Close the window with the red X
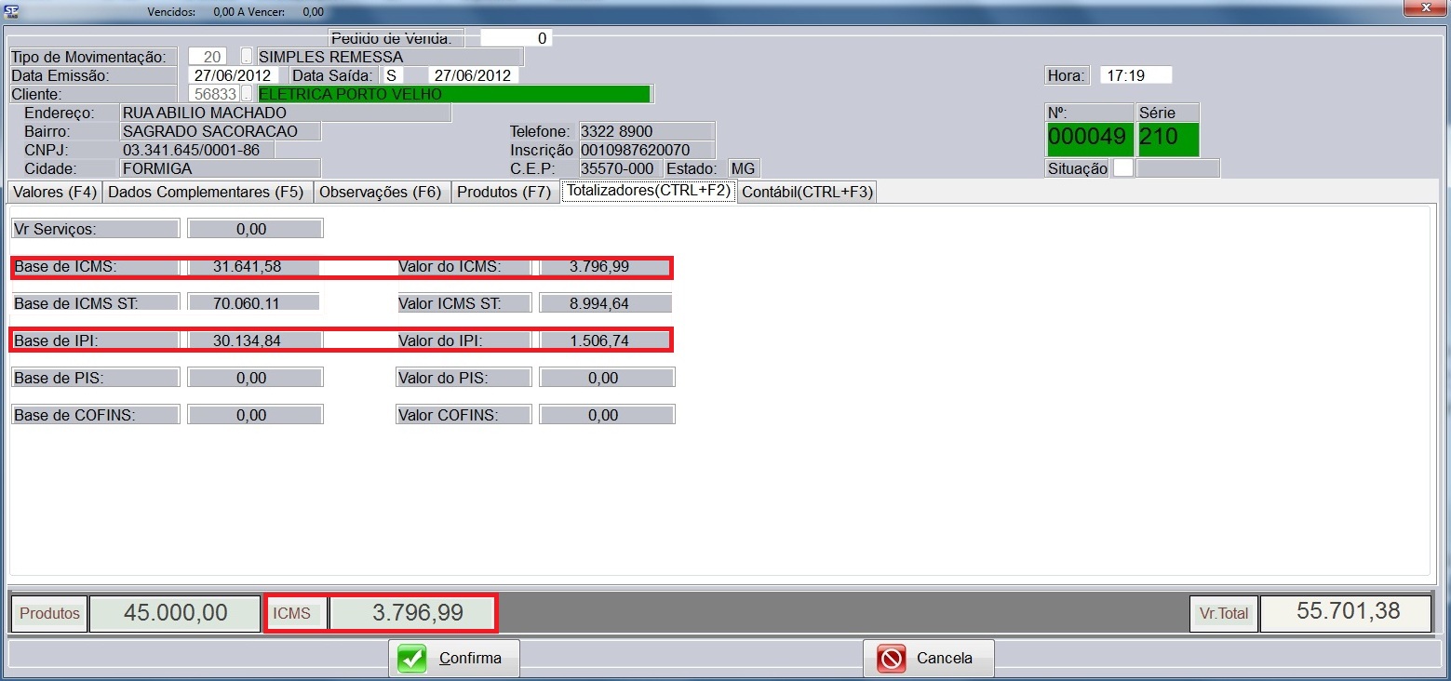Viewport: 1451px width, 681px height. click(1422, 8)
